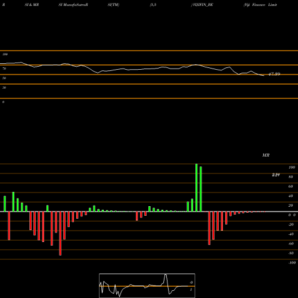Click the RSI axis label 70
Viewport: 298px width, 298px height.
tap(4, 69)
